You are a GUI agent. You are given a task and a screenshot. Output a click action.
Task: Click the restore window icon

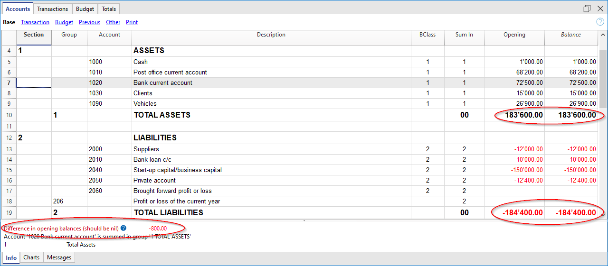point(587,9)
